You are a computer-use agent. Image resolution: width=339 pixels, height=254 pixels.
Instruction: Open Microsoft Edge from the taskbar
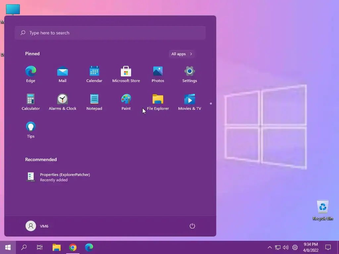tap(89, 247)
